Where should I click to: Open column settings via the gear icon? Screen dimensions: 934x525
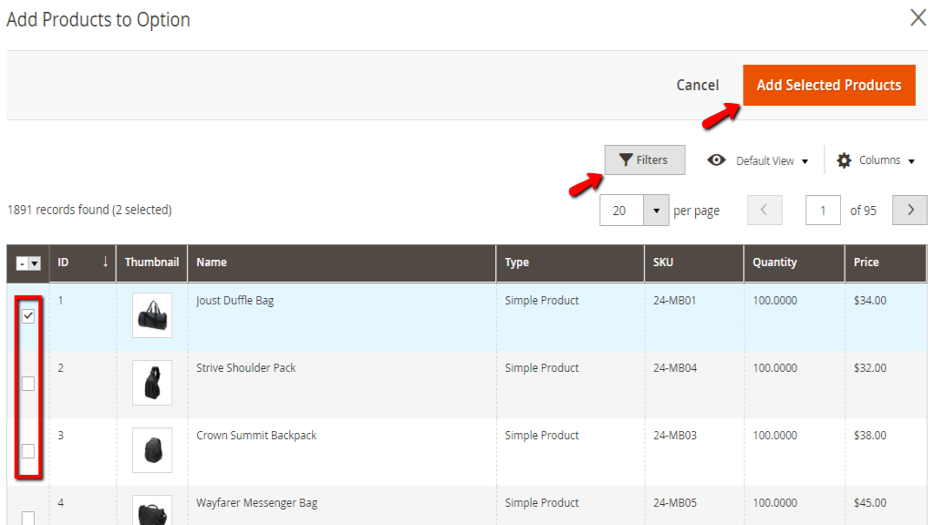click(844, 160)
